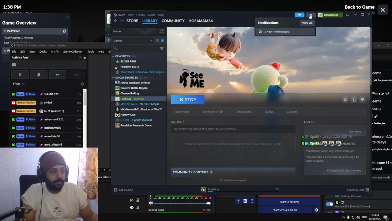This screenshot has width=392, height=221.
Task: Close the Activity feed dock
Action: 85,58
